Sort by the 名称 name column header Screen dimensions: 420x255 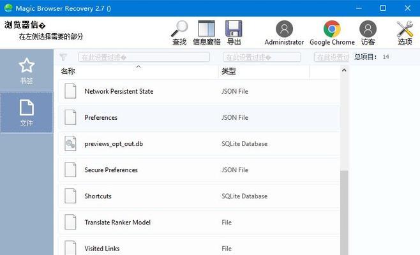[68, 71]
